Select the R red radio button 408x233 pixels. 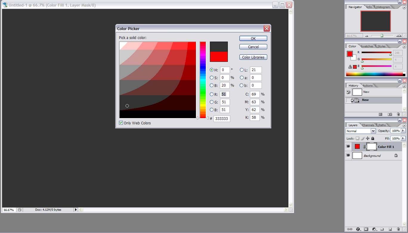[x=212, y=94]
